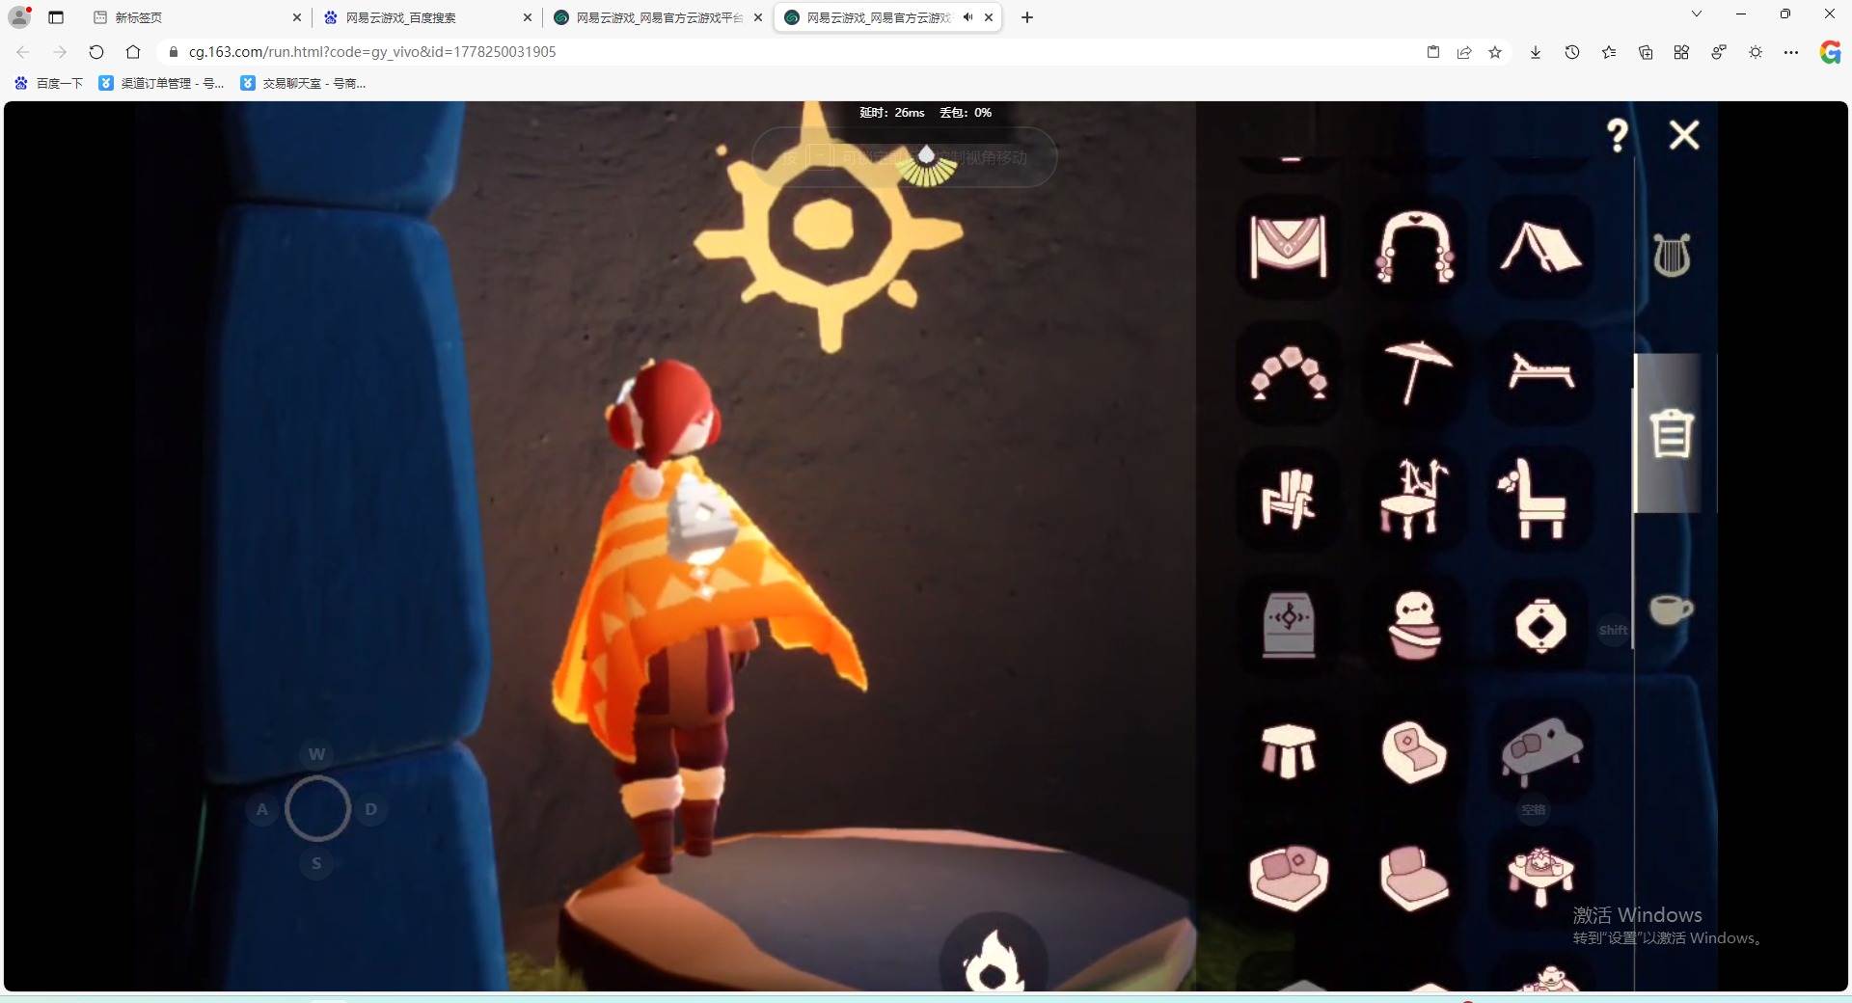This screenshot has width=1852, height=1003.
Task: Open the browser three-dot menu
Action: 1791,52
